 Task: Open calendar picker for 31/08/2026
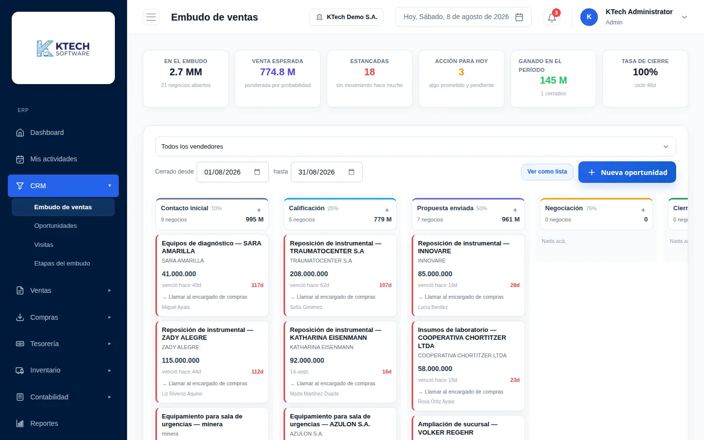click(x=352, y=172)
